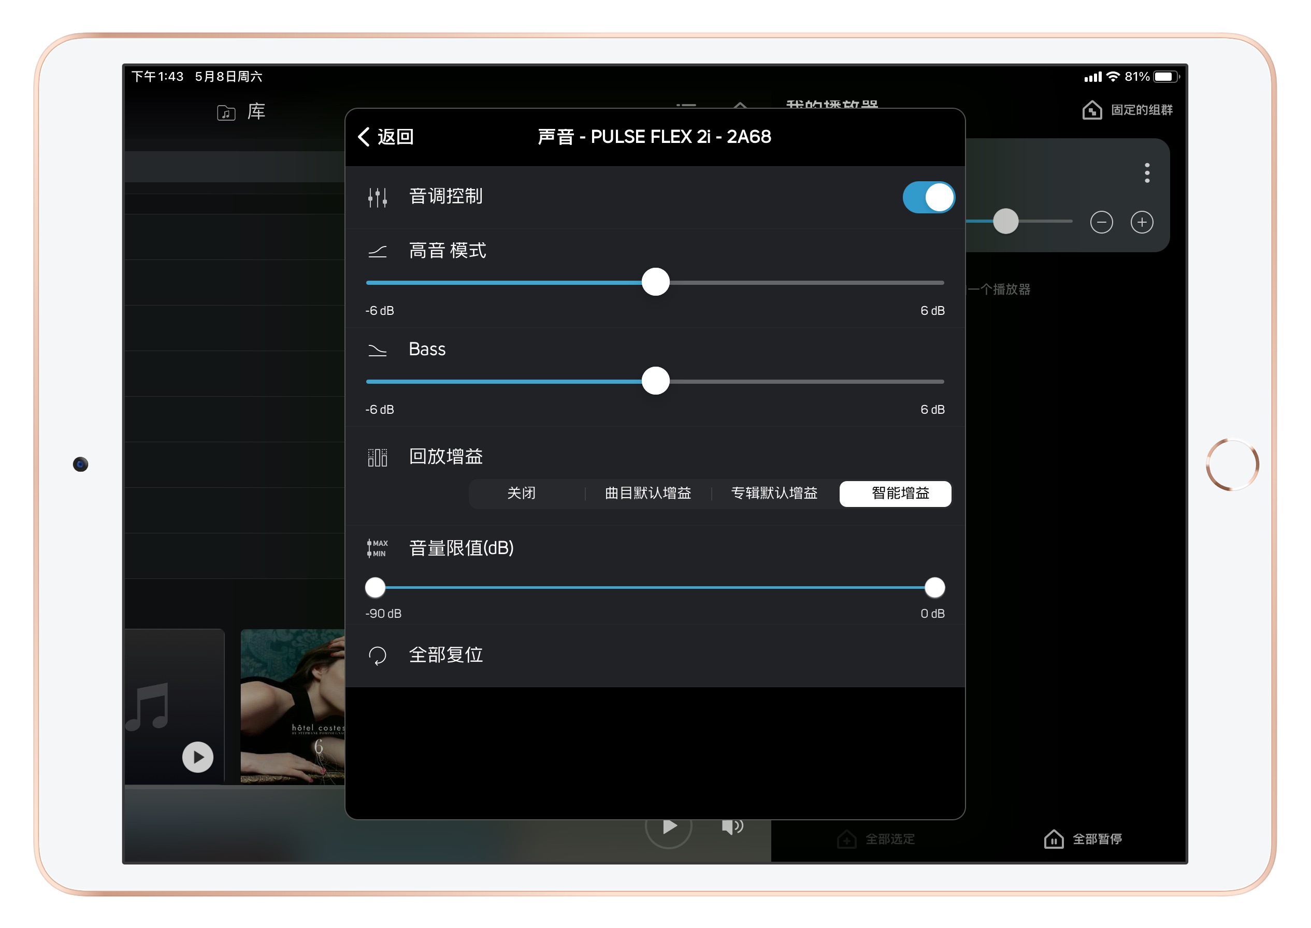
Task: Select 专辑默认增益 gain option
Action: click(x=774, y=493)
